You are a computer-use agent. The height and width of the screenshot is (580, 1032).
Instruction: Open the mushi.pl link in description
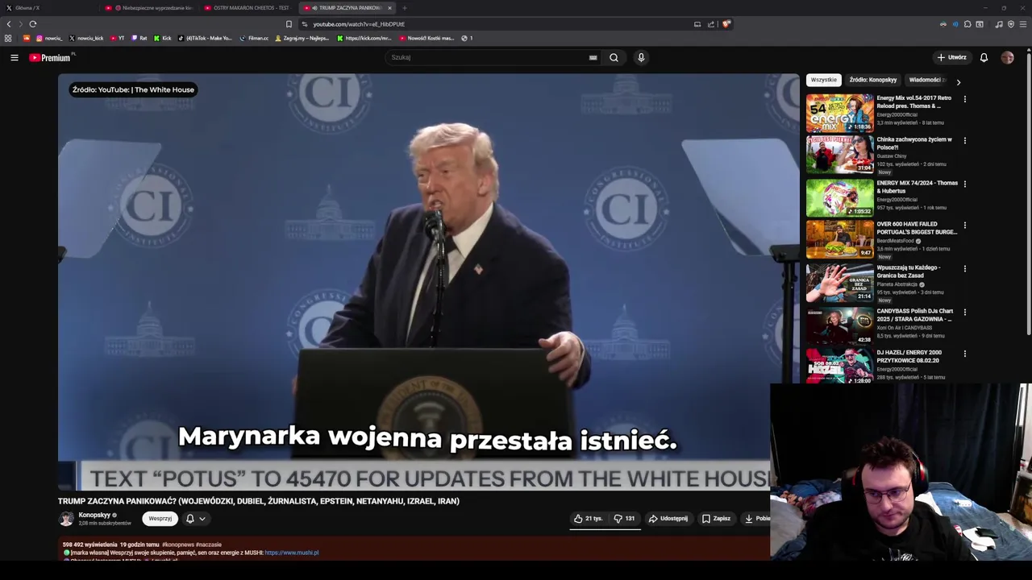292,553
